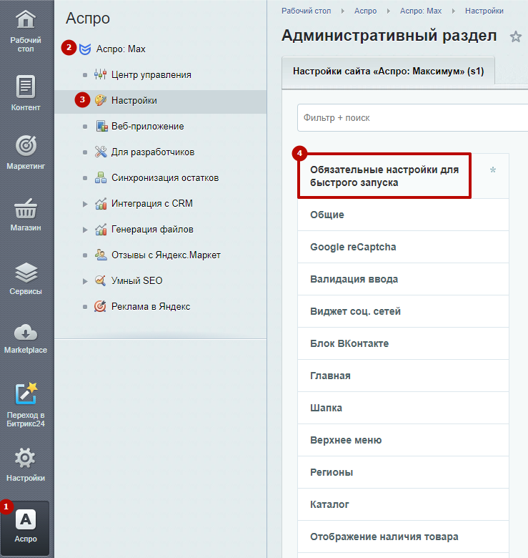Add page to favorites with star icon
Image resolution: width=528 pixels, height=558 pixels.
click(x=516, y=36)
